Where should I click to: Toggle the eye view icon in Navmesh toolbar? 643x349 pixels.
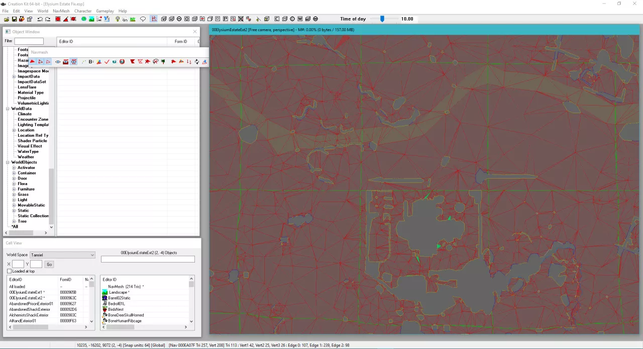(x=58, y=61)
